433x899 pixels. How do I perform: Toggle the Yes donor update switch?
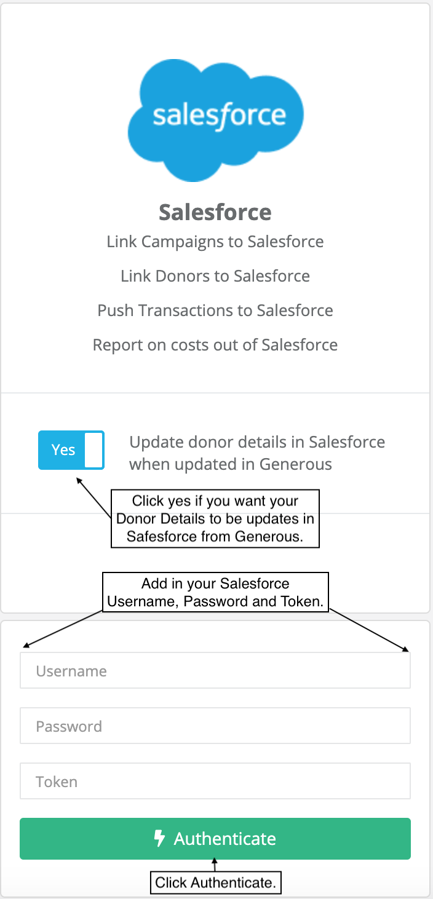(71, 450)
